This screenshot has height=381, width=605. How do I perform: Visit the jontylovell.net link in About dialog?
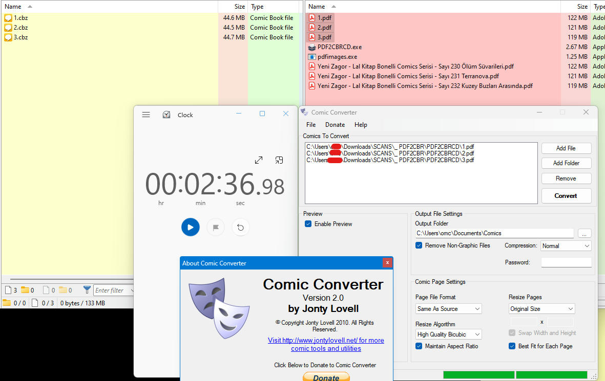tap(326, 344)
